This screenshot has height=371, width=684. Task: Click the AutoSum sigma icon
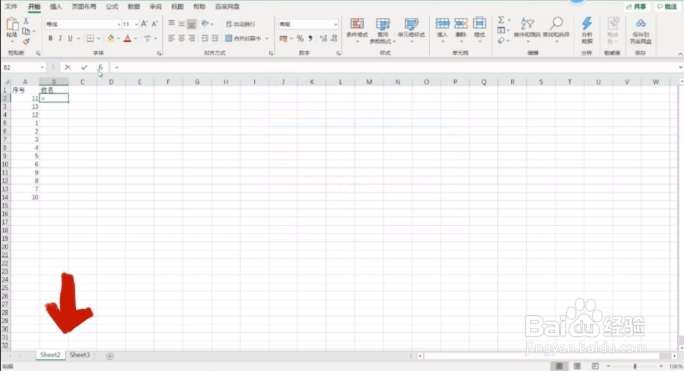[501, 20]
